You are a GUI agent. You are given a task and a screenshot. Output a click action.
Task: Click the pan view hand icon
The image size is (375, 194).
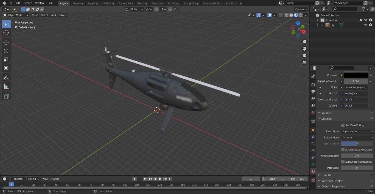(x=304, y=49)
